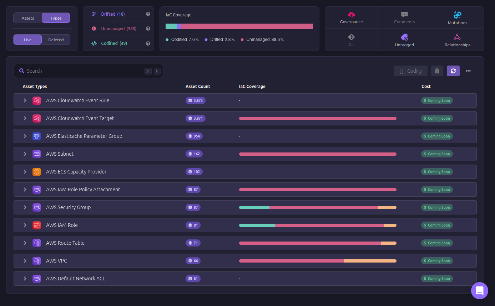Click the AWS Cloudwatch Event Target icon
The width and height of the screenshot is (495, 306).
click(x=36, y=118)
